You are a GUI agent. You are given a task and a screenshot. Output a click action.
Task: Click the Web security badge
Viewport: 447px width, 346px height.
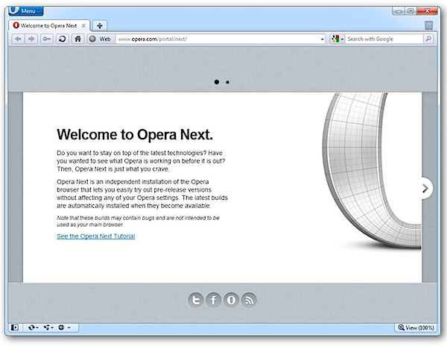(101, 39)
